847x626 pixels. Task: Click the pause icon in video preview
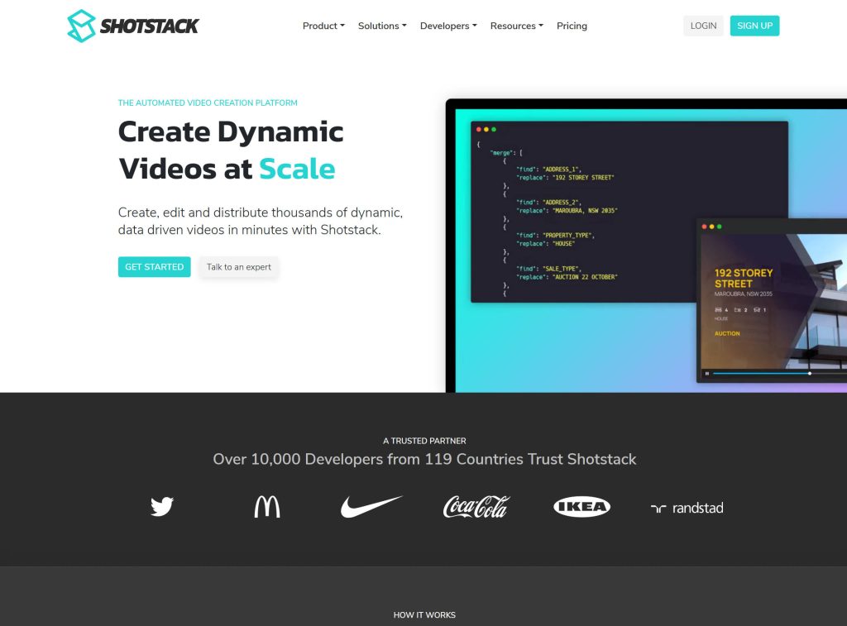pos(706,373)
